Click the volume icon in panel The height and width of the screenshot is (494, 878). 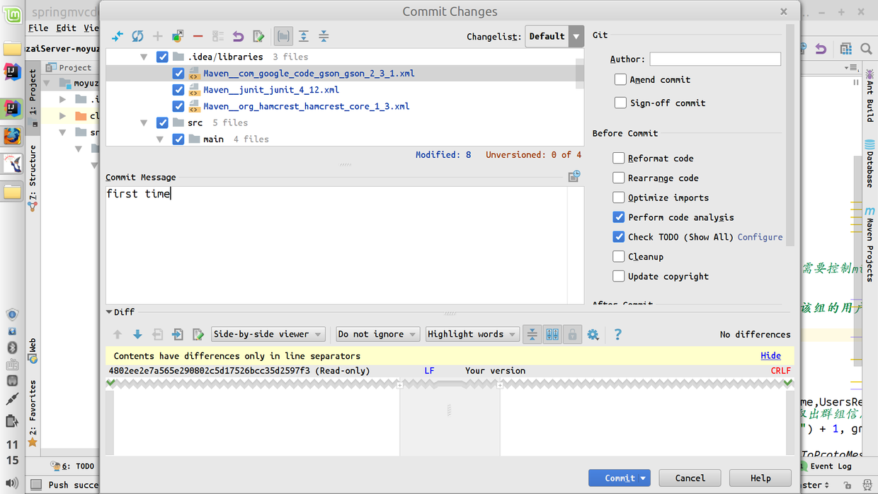pos(11,484)
